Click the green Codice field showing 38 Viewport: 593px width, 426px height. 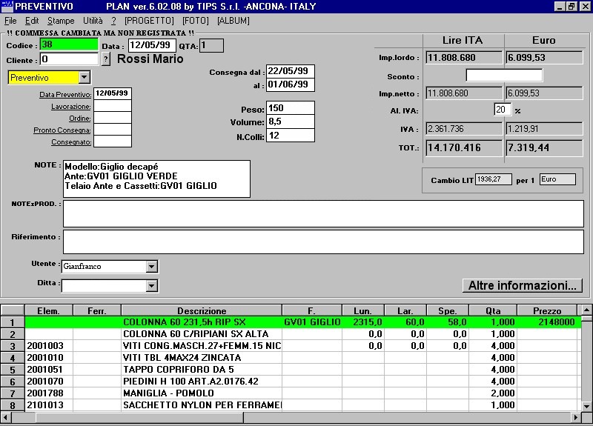pos(69,44)
